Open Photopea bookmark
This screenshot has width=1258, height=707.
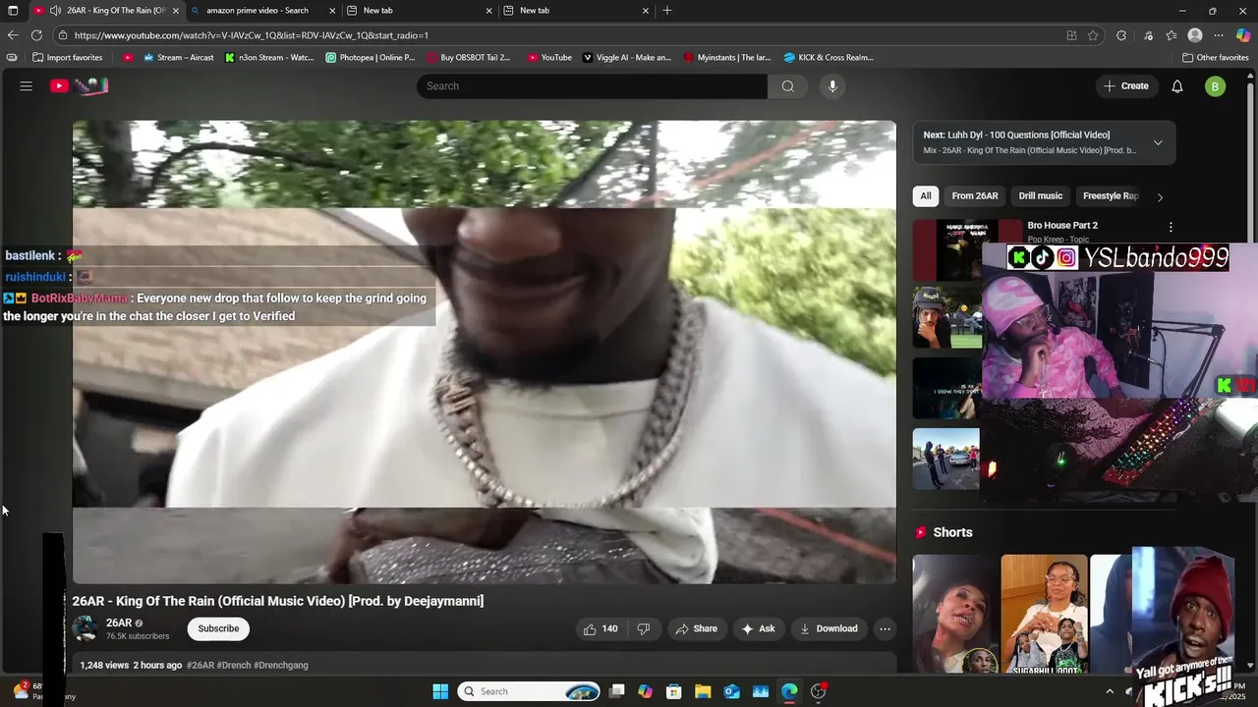click(x=371, y=58)
